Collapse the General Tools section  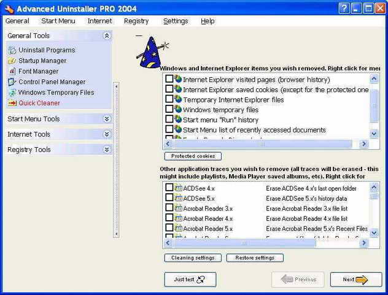[x=107, y=36]
